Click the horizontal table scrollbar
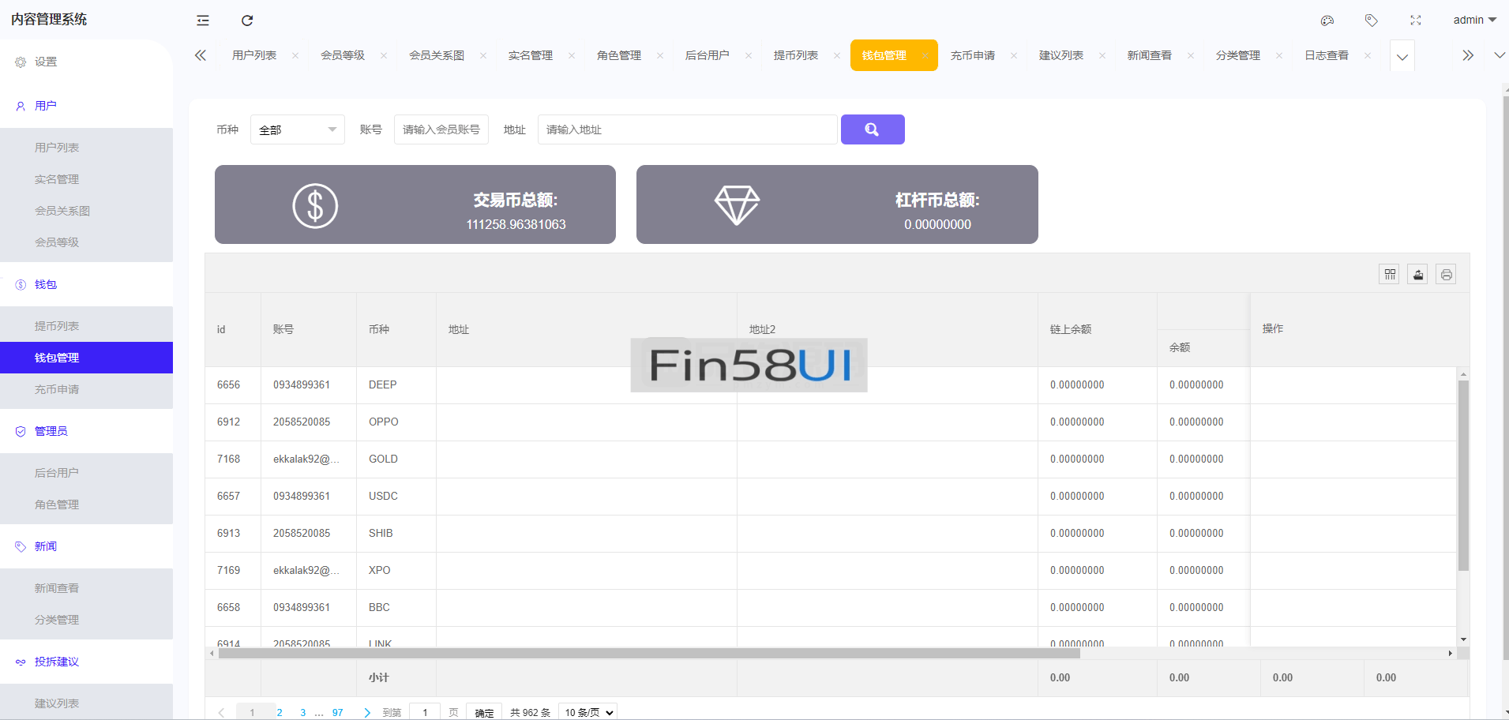 pos(648,654)
